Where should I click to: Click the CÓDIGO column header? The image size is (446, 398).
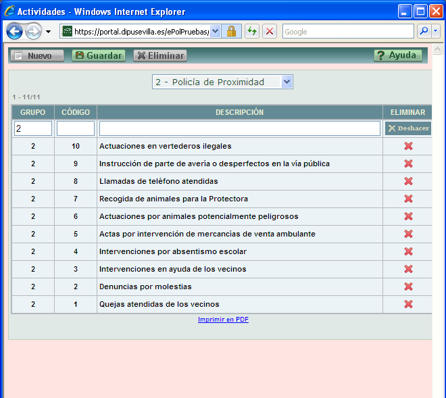[x=76, y=112]
